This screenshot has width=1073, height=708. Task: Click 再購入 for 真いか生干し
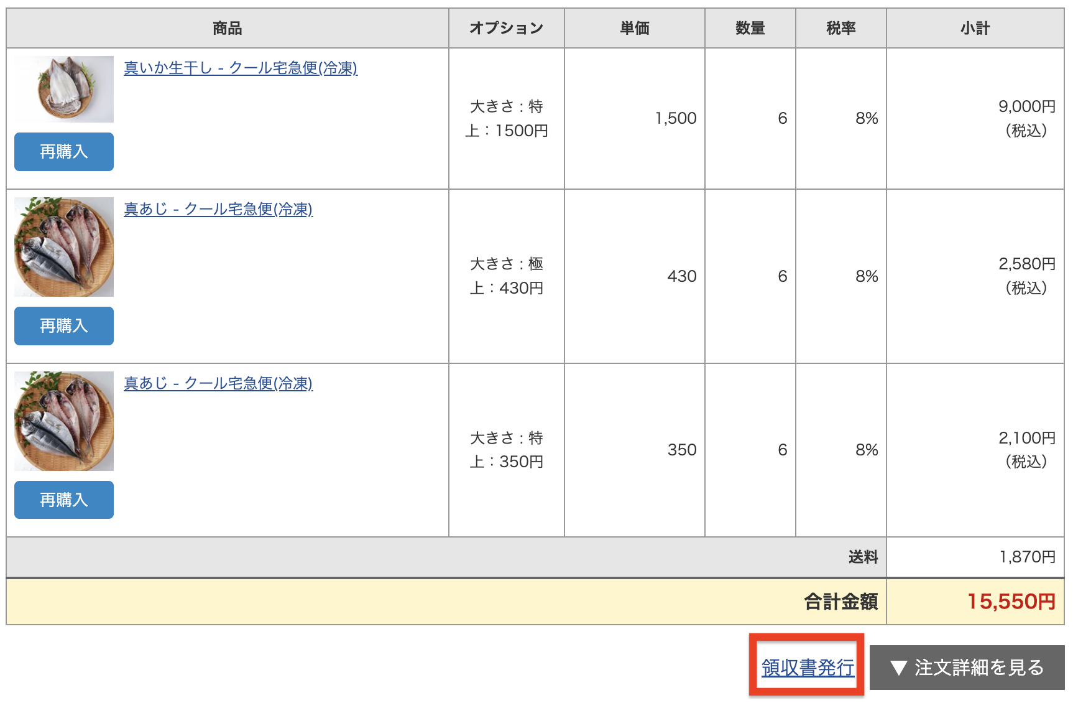tap(63, 151)
